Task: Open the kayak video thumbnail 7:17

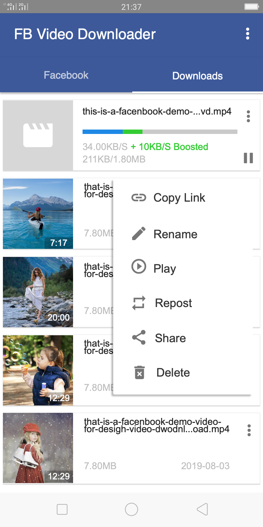Action: (x=38, y=214)
